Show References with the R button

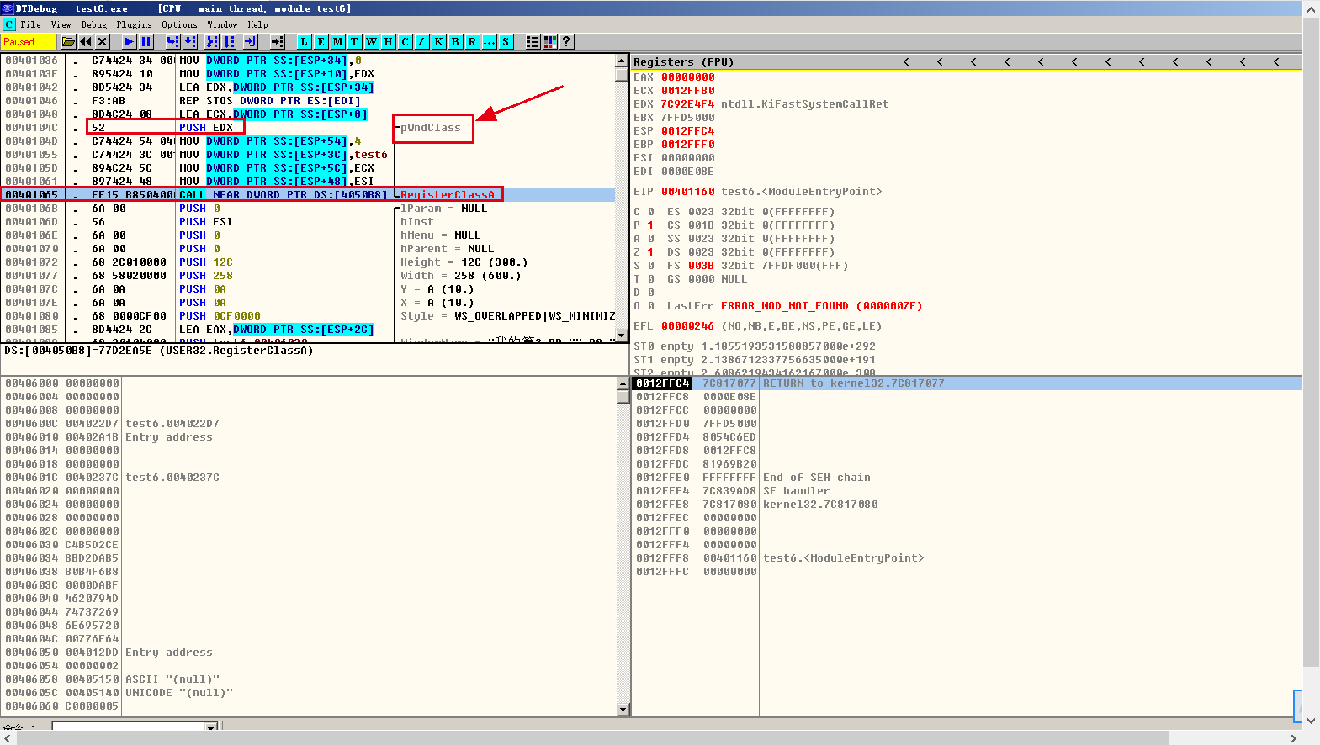click(472, 41)
